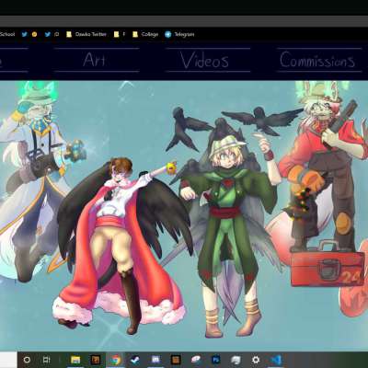Open the Art page in navigation
The image size is (368, 368).
click(x=95, y=60)
